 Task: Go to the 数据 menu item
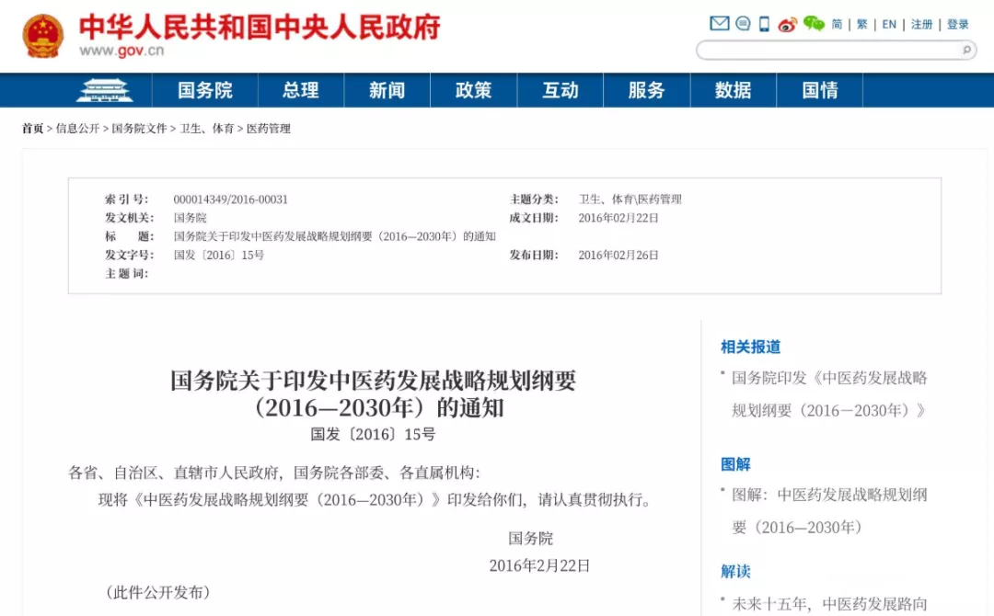(733, 90)
